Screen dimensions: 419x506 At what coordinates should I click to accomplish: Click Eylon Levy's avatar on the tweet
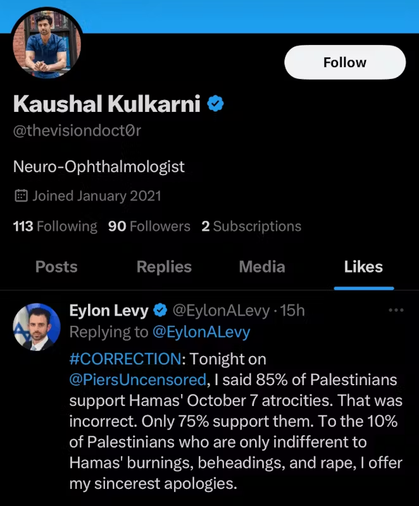(x=37, y=327)
